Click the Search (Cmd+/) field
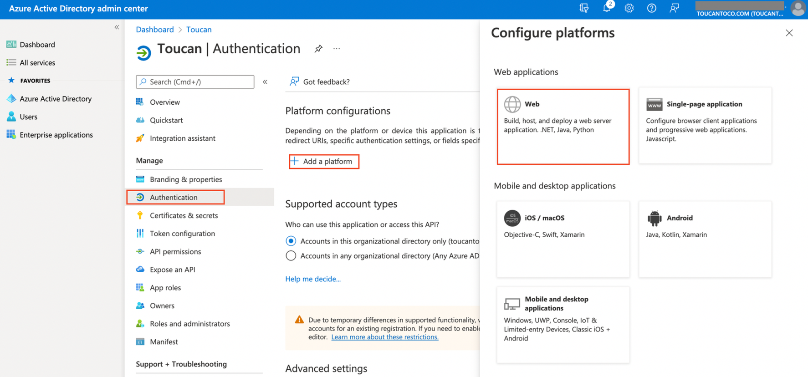Image resolution: width=808 pixels, height=377 pixels. 195,82
